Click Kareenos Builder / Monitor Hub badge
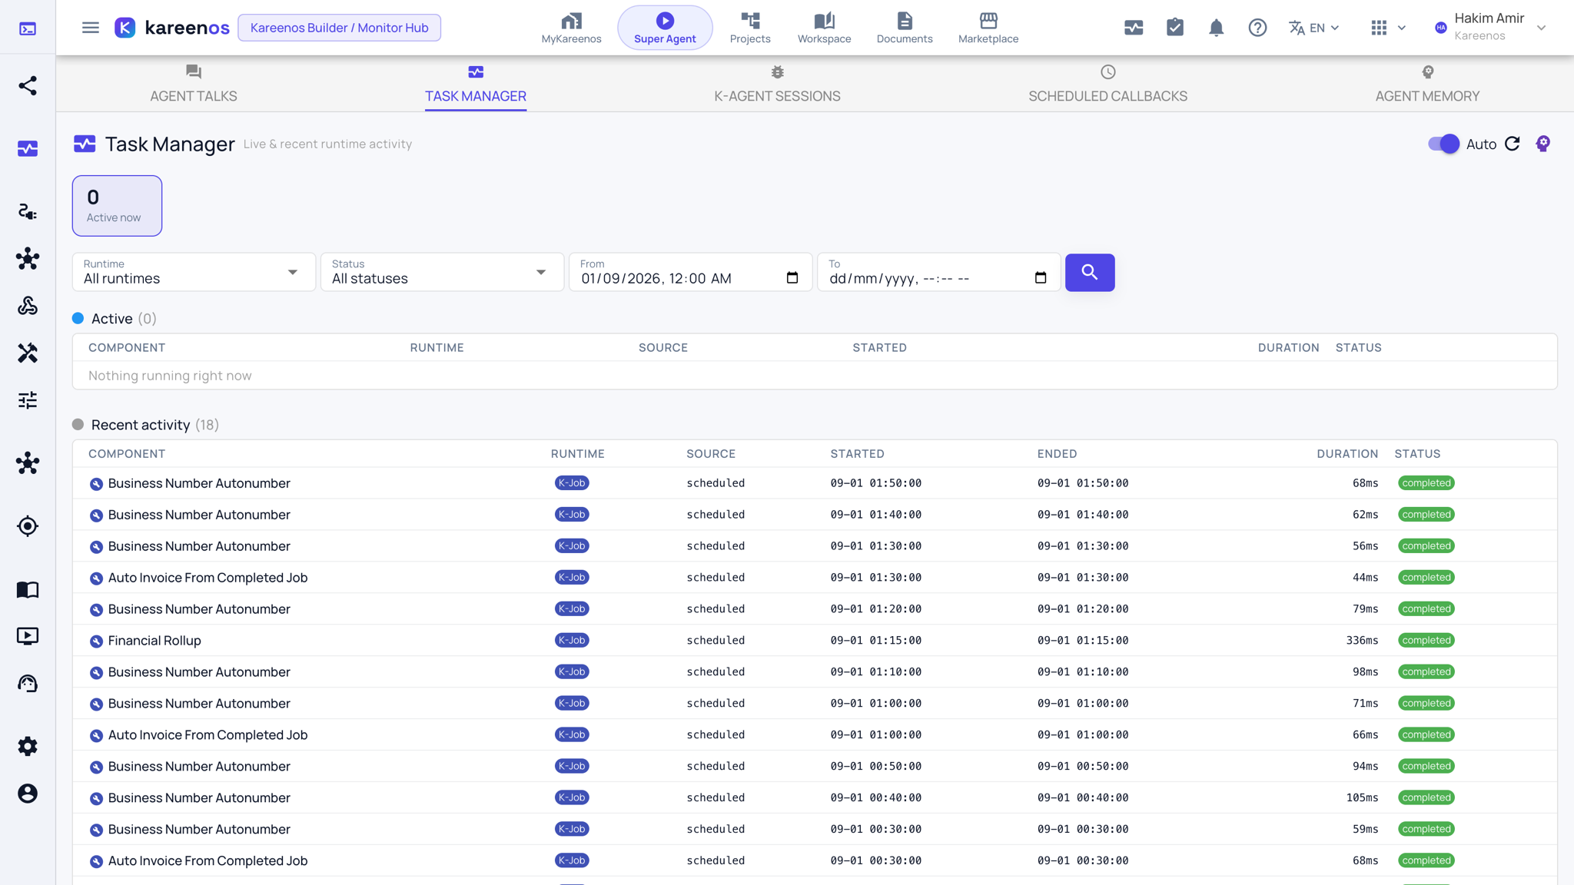 pyautogui.click(x=339, y=28)
